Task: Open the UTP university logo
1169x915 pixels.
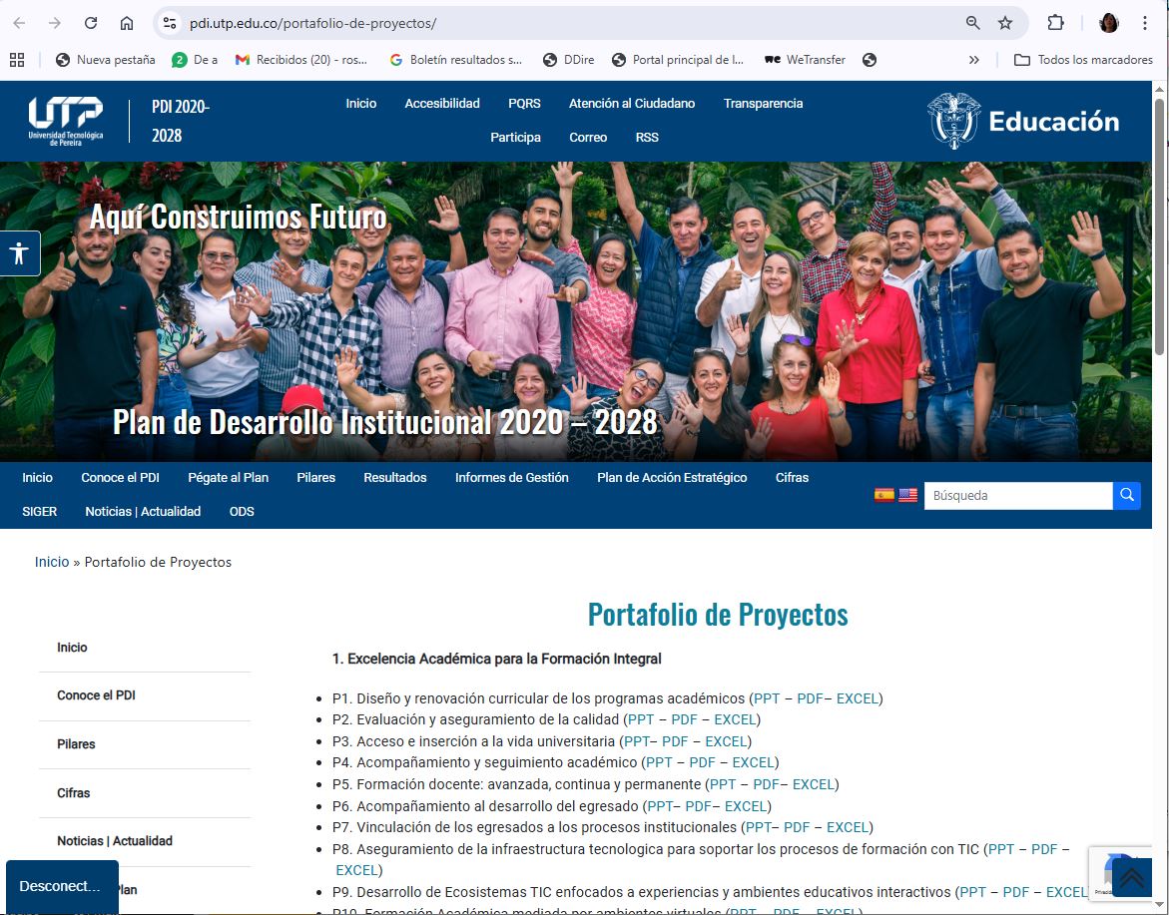Action: pos(66,121)
